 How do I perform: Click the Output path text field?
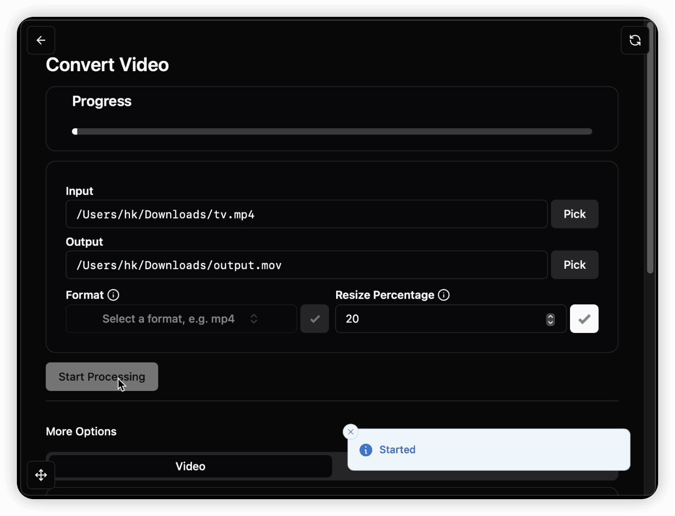tap(307, 265)
